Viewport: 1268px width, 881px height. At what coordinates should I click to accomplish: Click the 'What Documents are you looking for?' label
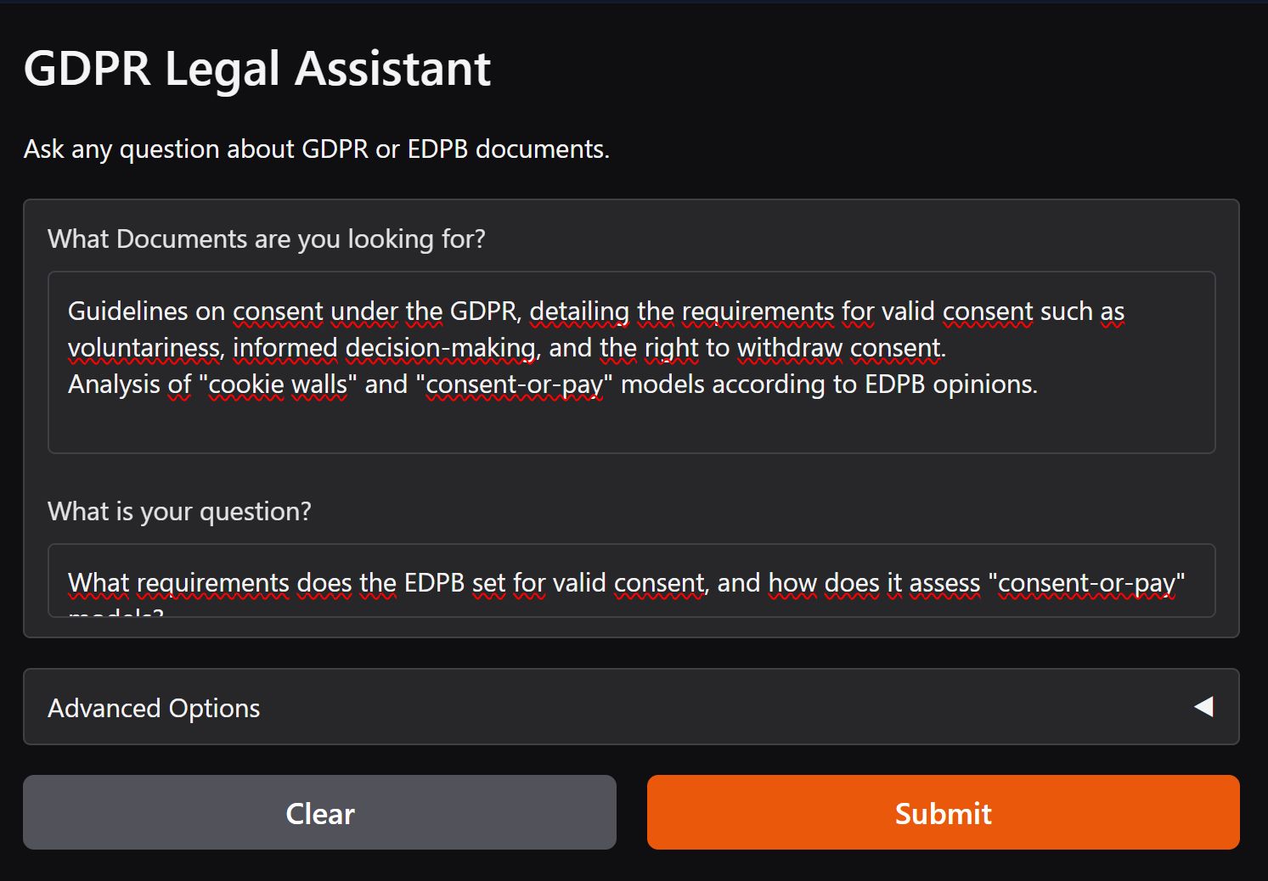pos(266,238)
